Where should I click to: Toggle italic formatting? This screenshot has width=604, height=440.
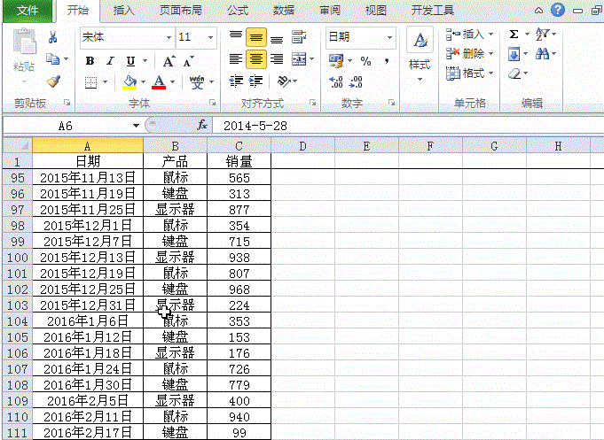coord(110,61)
